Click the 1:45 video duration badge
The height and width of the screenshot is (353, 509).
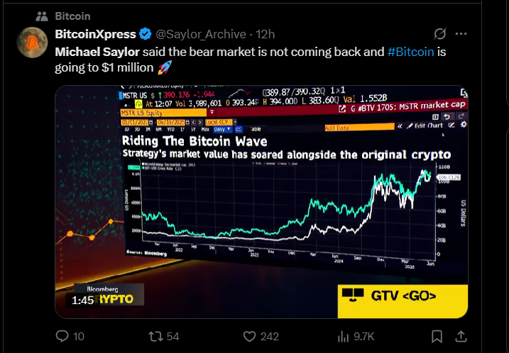(83, 301)
